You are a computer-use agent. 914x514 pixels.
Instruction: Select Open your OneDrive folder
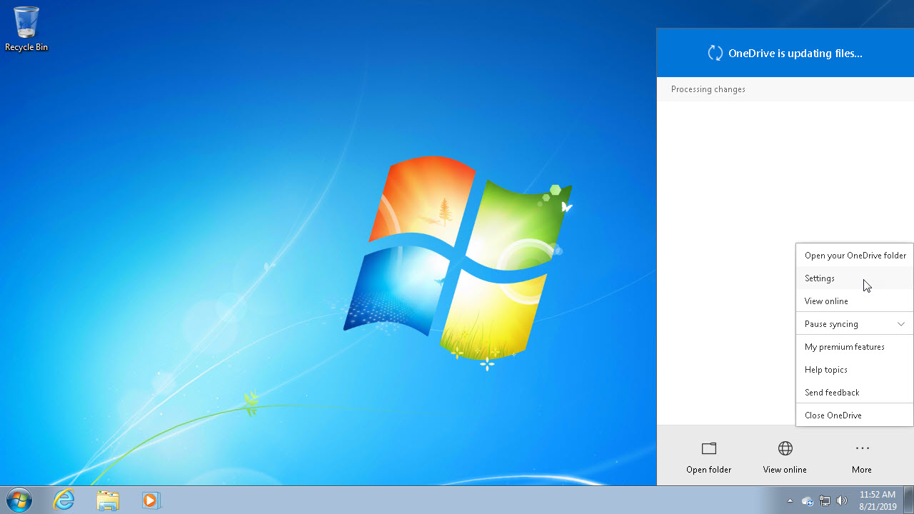(x=855, y=256)
